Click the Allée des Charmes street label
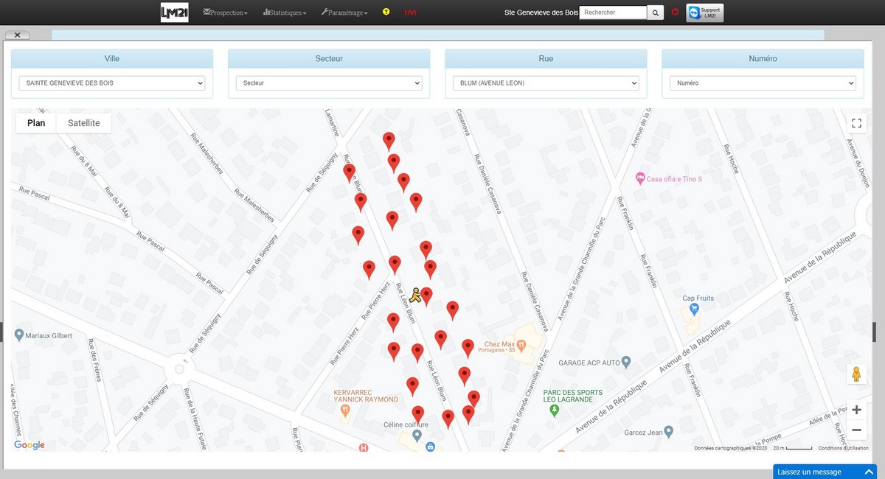885x479 pixels. pyautogui.click(x=17, y=409)
